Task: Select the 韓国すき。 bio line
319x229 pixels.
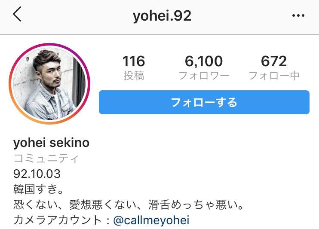Action: [38, 189]
